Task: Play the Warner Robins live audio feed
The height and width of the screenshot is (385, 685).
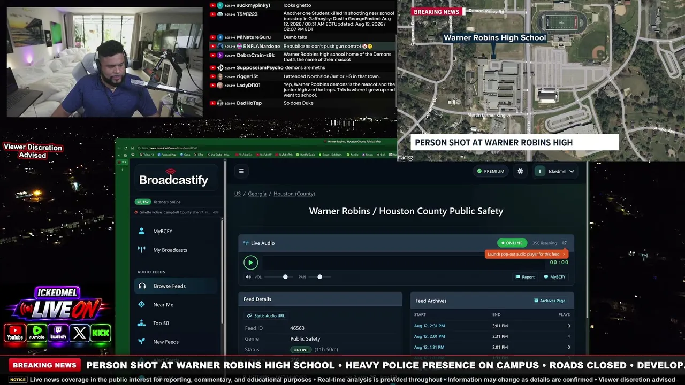Action: 250,263
